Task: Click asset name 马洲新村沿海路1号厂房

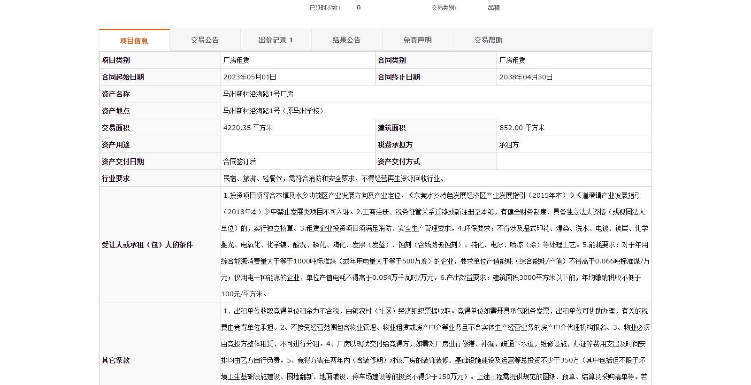Action: point(258,94)
